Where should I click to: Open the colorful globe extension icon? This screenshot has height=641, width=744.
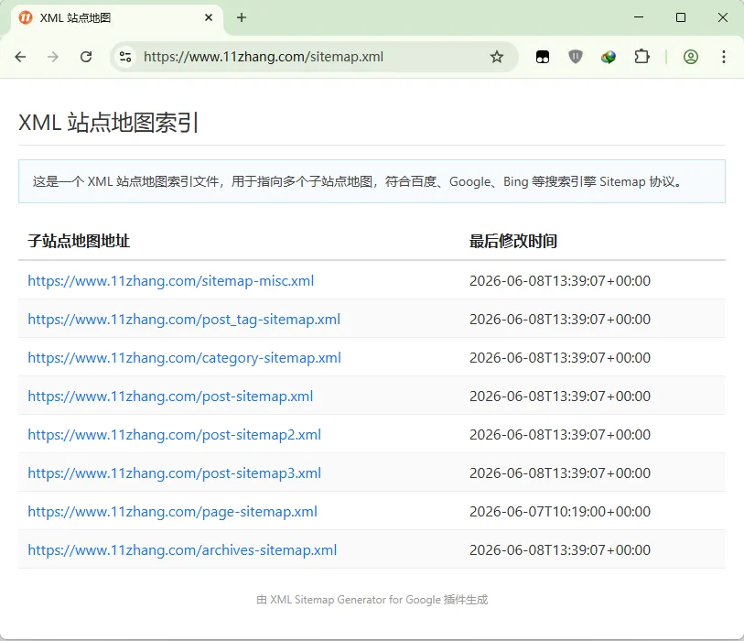[609, 57]
